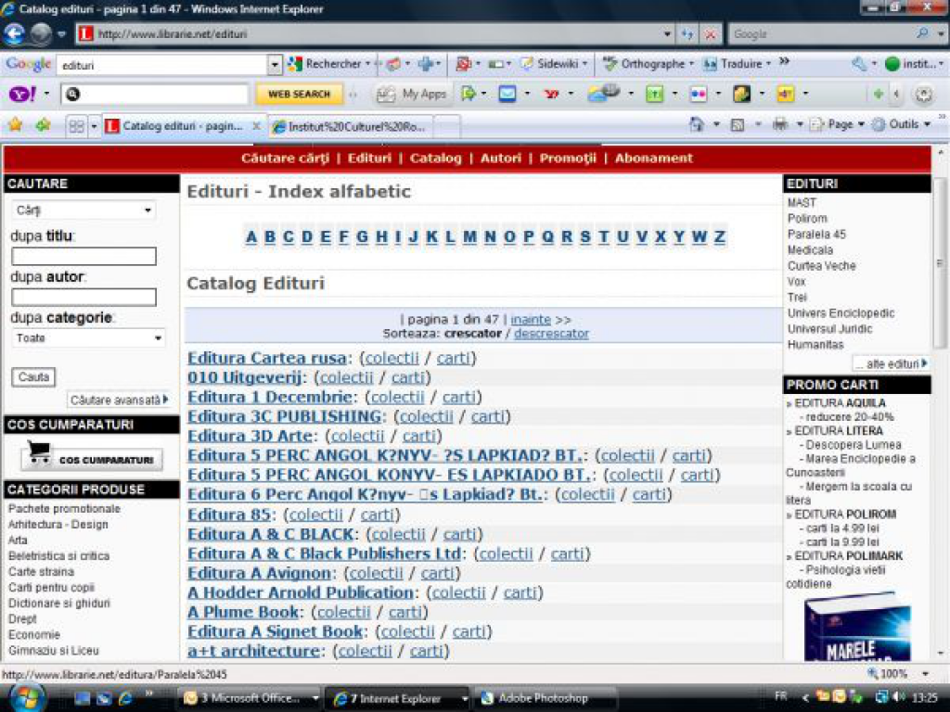Open Yahoo Mail envelope icon
The image size is (950, 712).
tap(507, 94)
